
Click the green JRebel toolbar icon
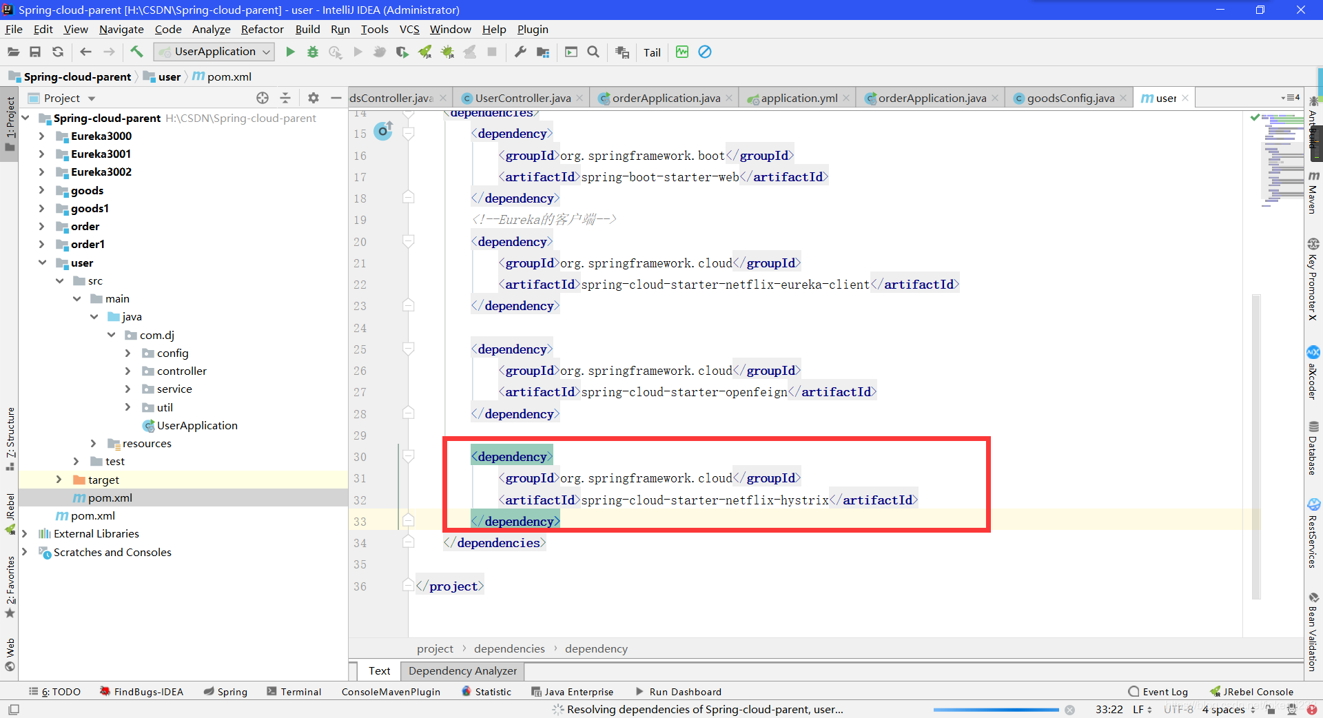[425, 52]
